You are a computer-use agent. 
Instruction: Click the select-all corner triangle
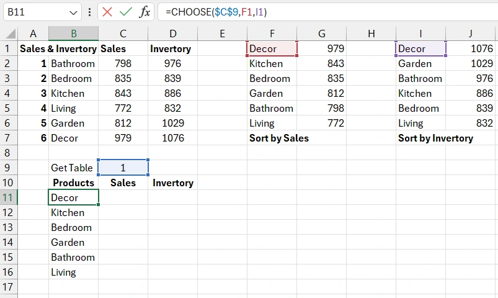click(9, 34)
